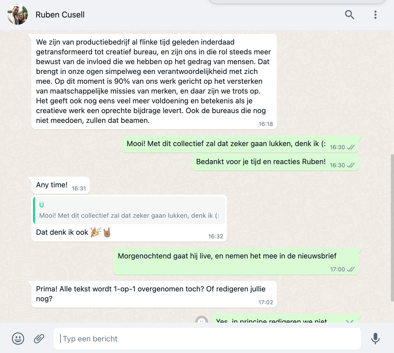Open search in conversation with magnifier icon
Screen dimensions: 394x353
(x=349, y=15)
